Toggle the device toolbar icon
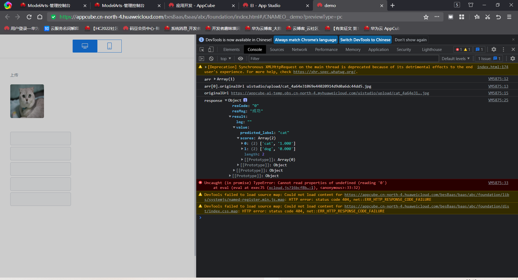This screenshot has height=280, width=518. 211,50
